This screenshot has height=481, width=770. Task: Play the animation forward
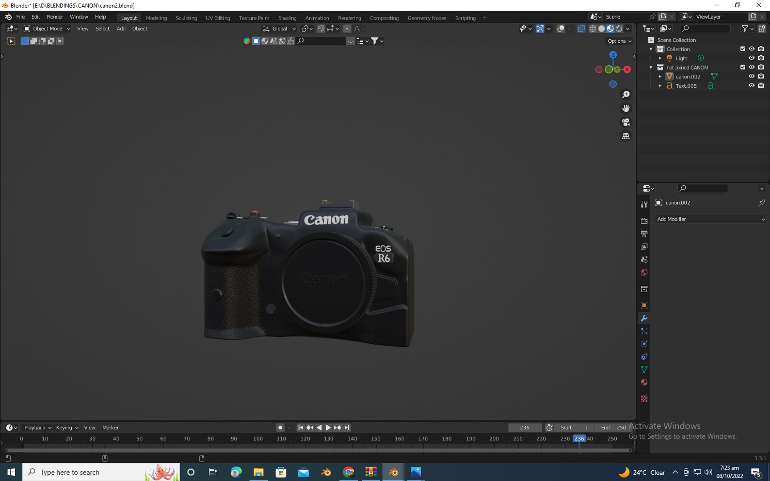pyautogui.click(x=328, y=428)
